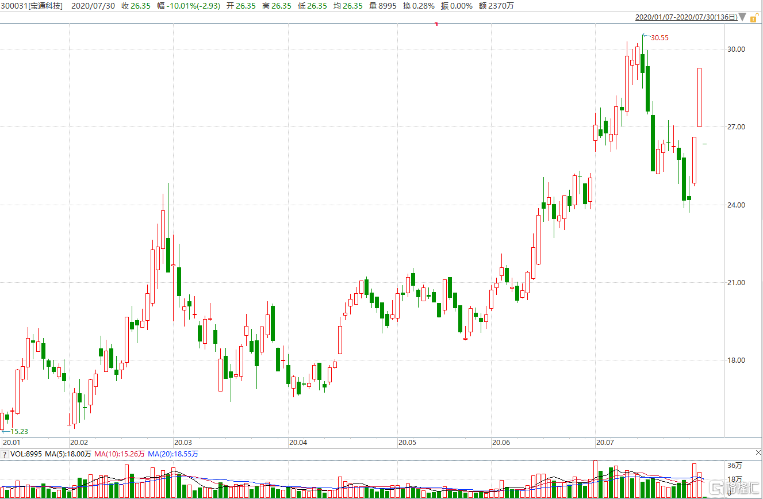
Task: Click the 20.07 month label on time axis
Action: pos(605,443)
